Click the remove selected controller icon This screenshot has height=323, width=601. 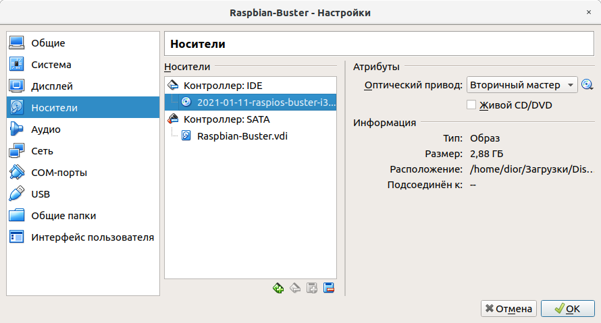click(x=295, y=288)
